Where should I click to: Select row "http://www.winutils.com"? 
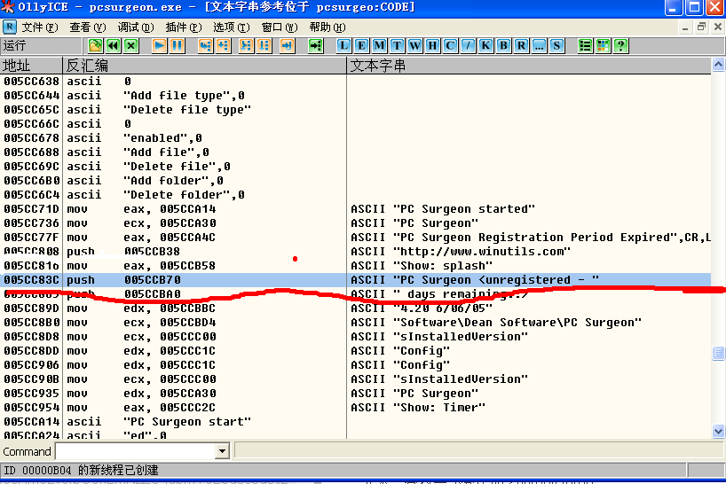[356, 252]
